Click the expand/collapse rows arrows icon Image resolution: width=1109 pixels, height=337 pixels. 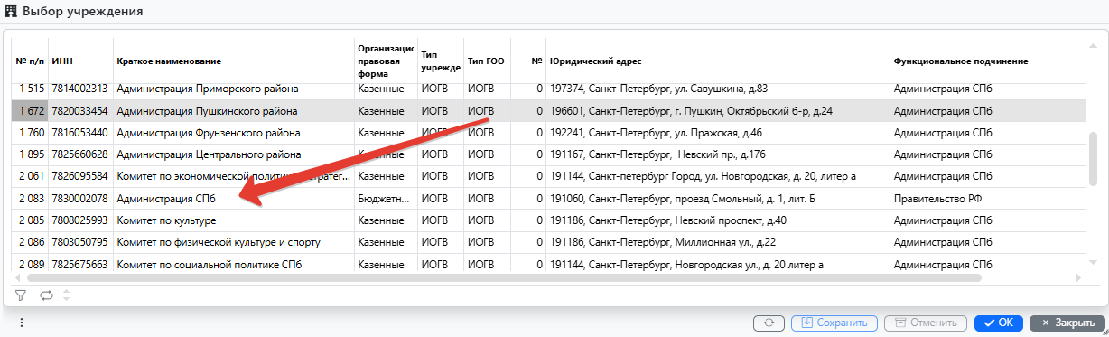tap(66, 295)
